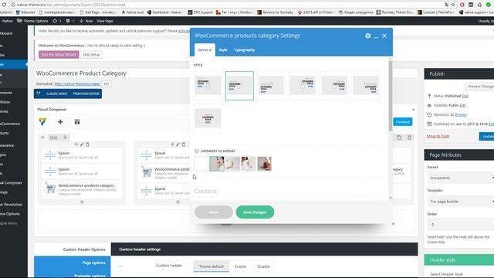
Task: Pick the sixth style layout thumbnail
Action: [x=365, y=86]
